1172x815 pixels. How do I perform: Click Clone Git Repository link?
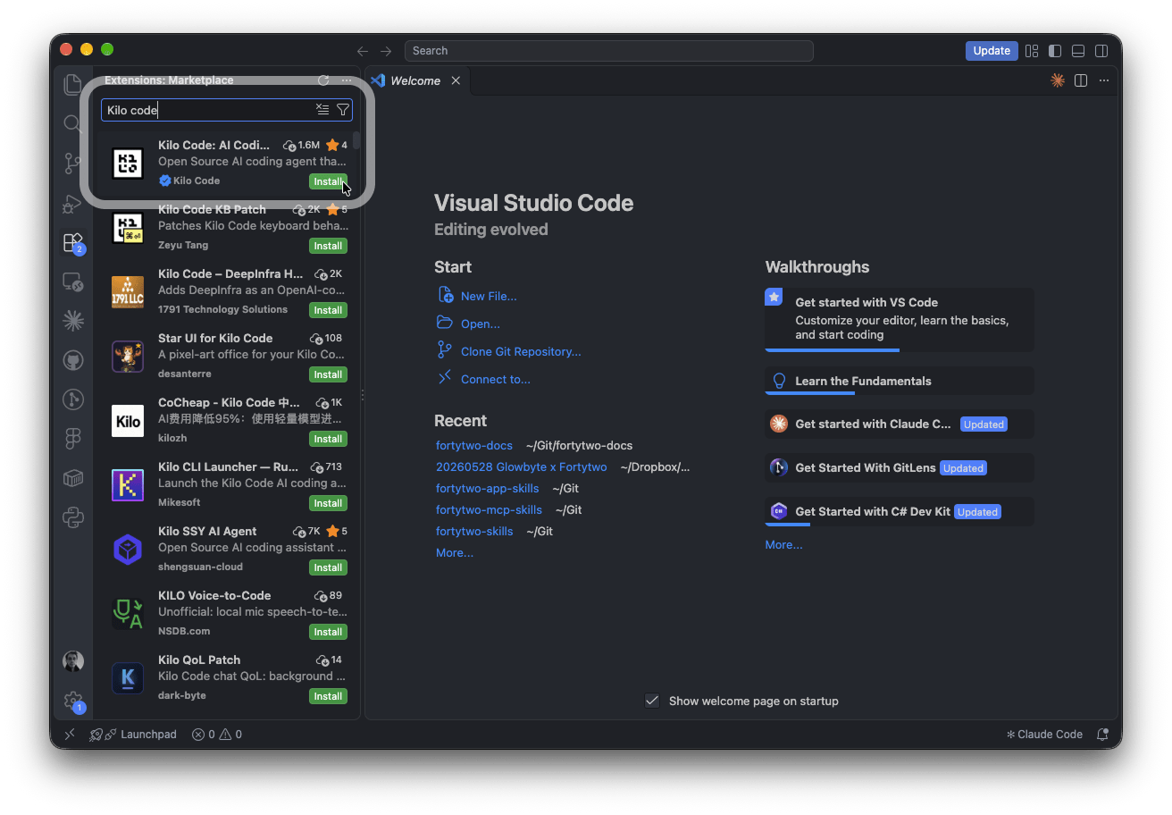pos(521,351)
